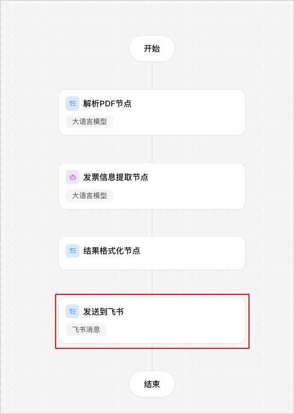This screenshot has width=294, height=414.
Task: Select the 开始 start node
Action: [152, 49]
